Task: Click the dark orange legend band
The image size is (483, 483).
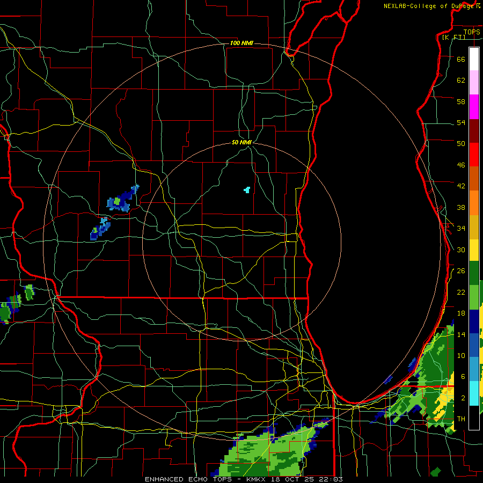Action: 474,178
